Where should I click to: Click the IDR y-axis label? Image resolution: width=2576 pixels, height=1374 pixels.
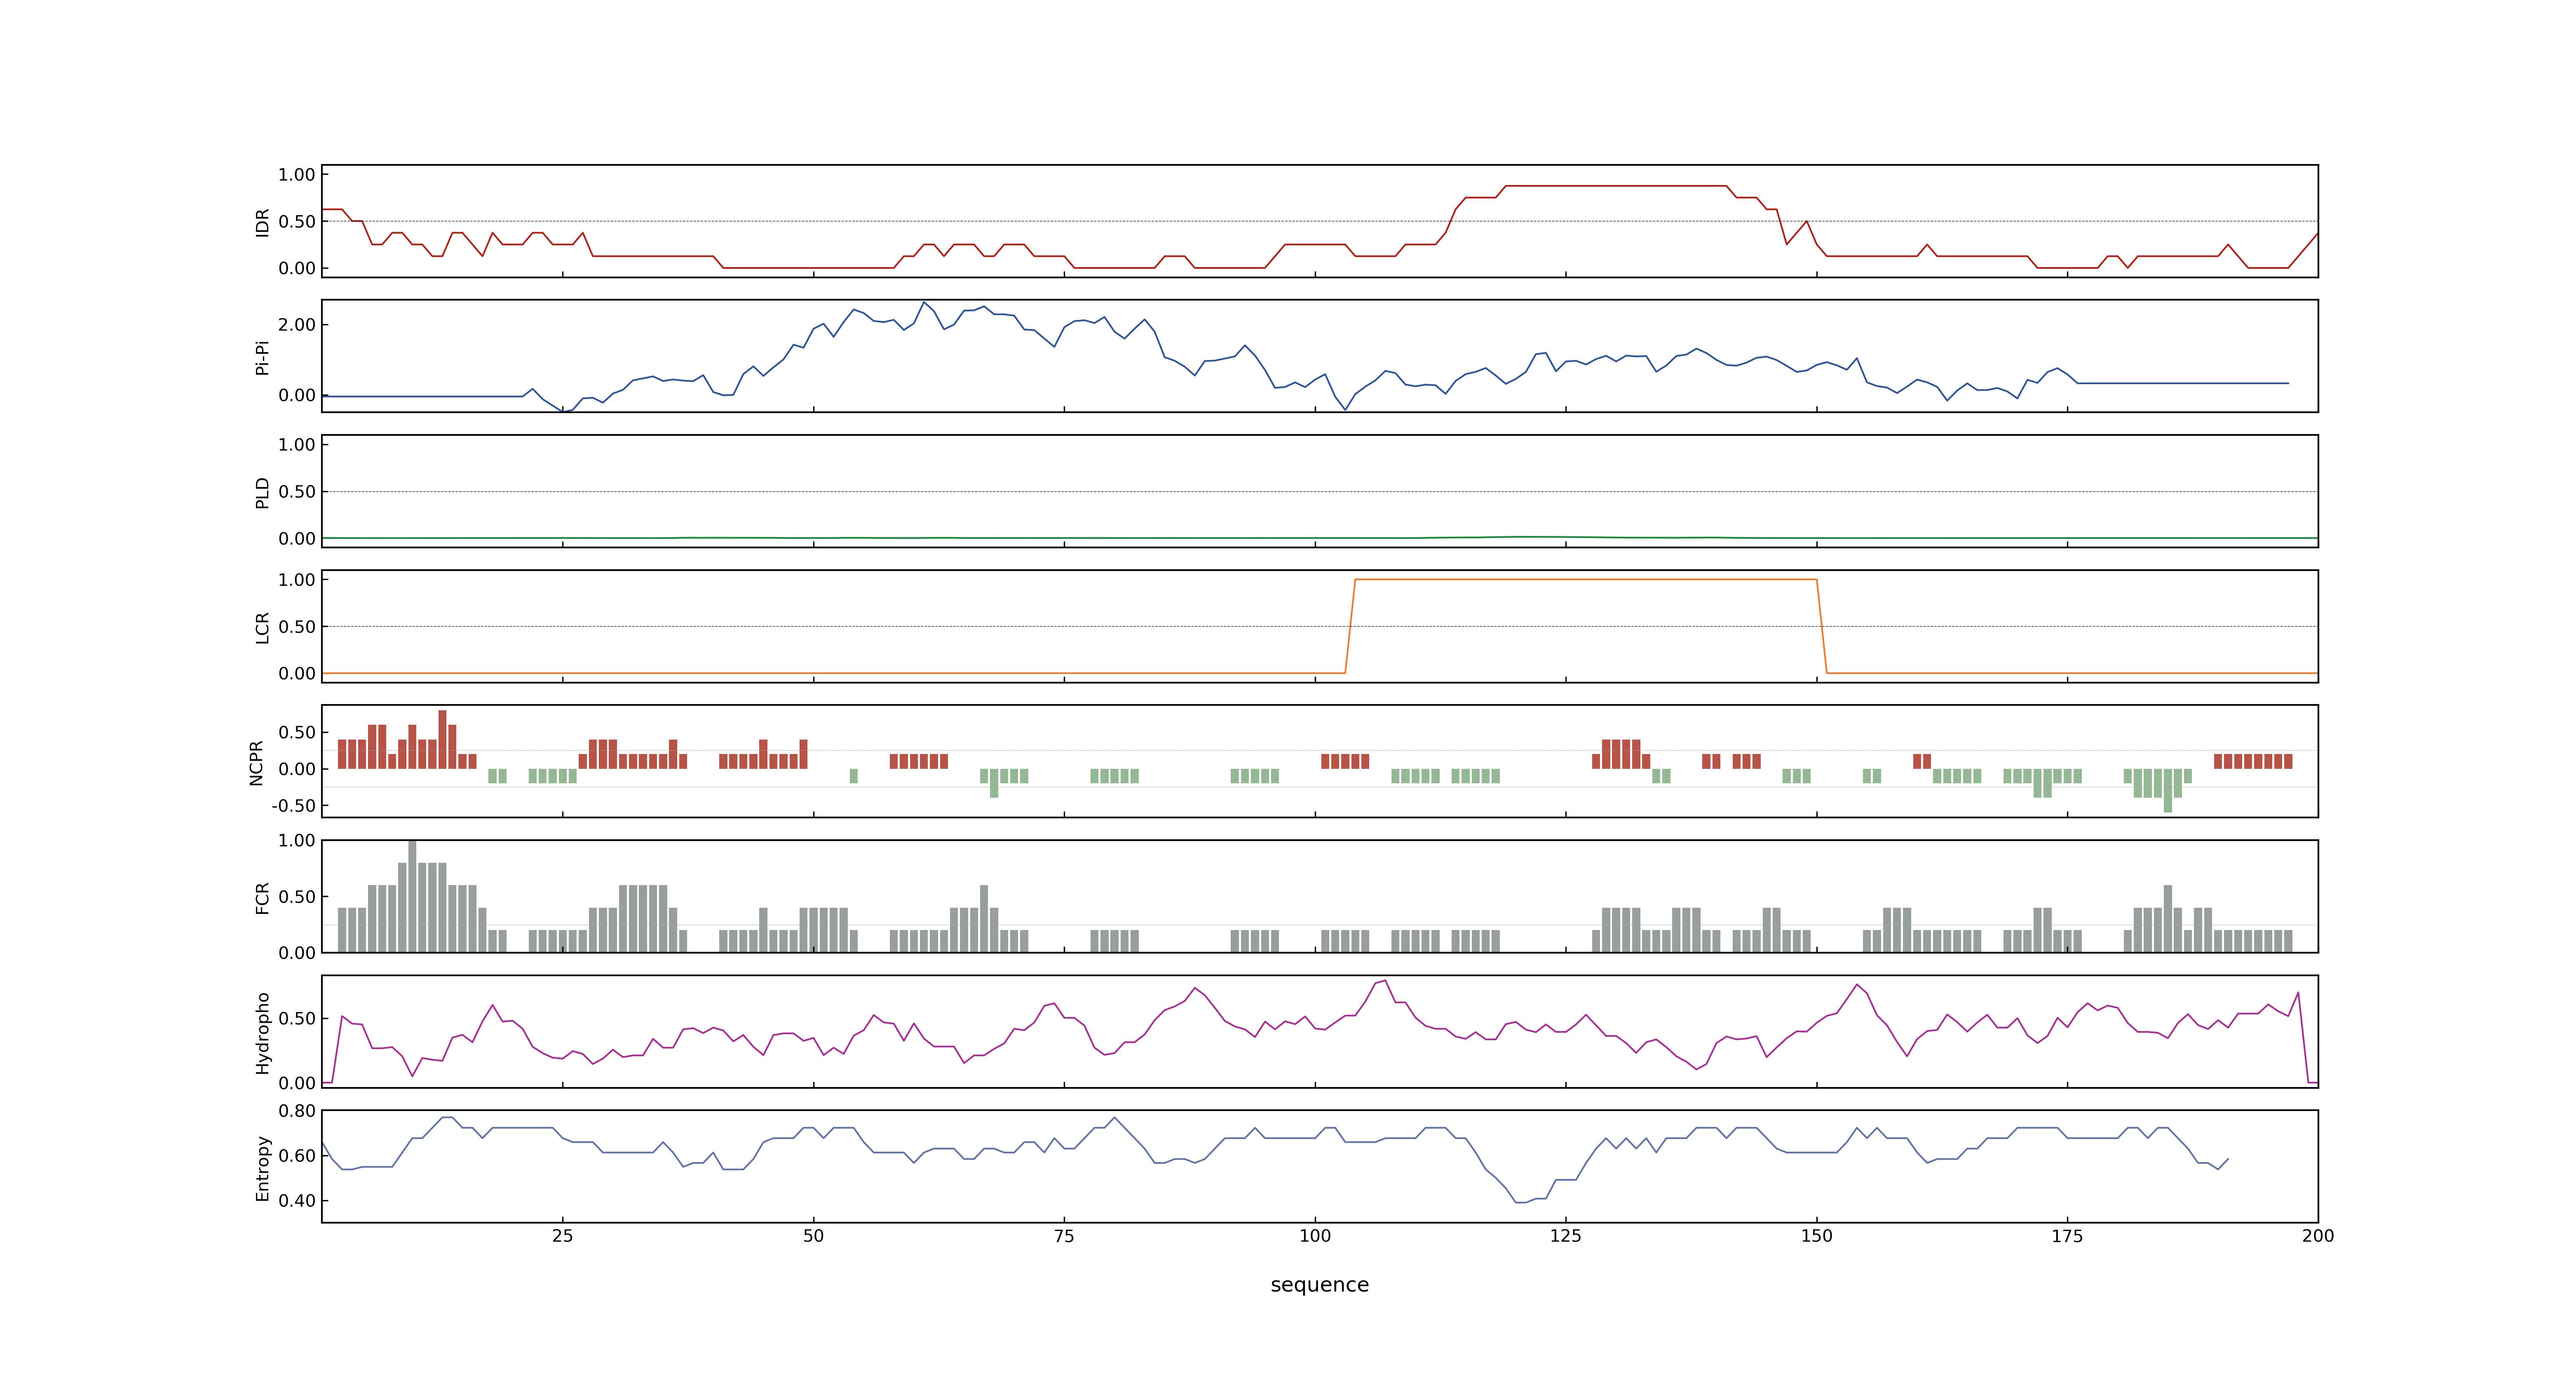click(x=262, y=222)
